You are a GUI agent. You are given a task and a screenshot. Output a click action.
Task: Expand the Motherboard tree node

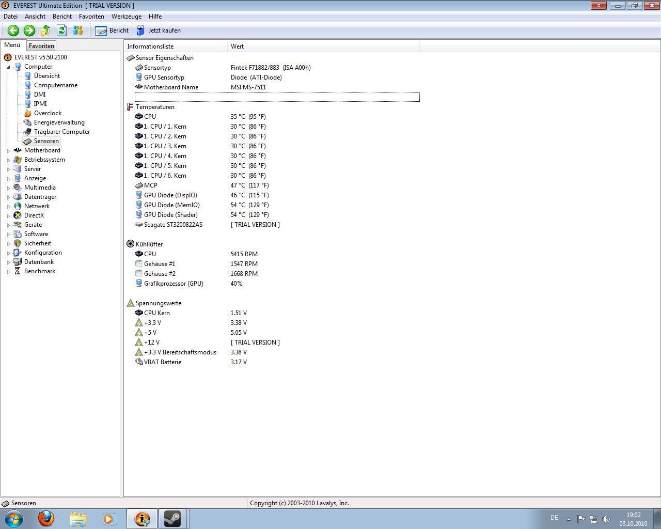(8, 151)
